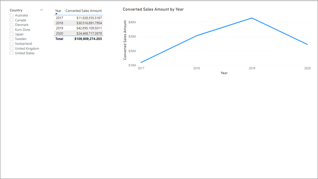The height and width of the screenshot is (179, 318).
Task: Check the United States checkbox
Action: point(12,53)
